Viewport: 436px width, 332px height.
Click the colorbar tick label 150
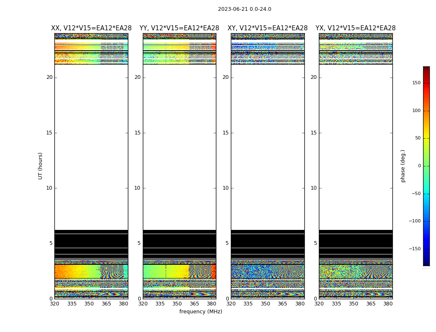pyautogui.click(x=416, y=83)
